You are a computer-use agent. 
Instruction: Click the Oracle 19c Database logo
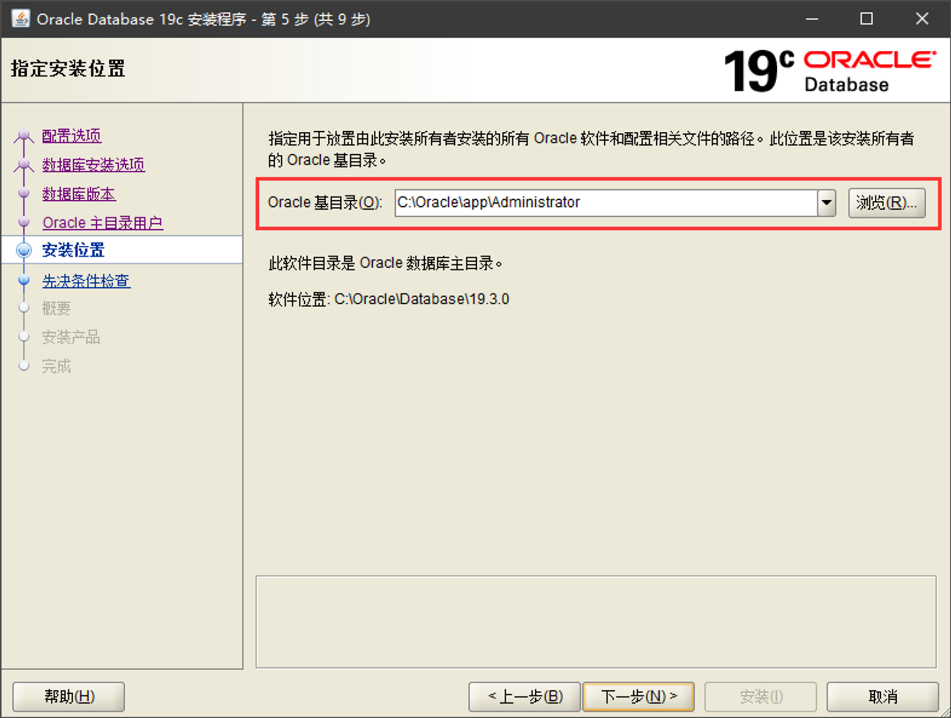coord(829,71)
